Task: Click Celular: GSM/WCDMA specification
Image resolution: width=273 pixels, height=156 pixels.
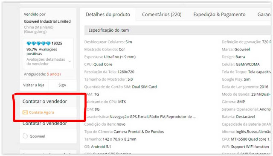Action: (241, 65)
